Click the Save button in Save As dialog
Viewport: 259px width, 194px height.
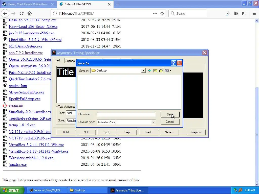170,114
